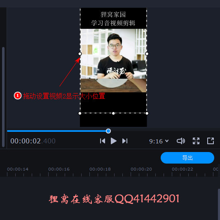Enter full screen preview mode
Image resolution: width=220 pixels, height=220 pixels.
(x=196, y=141)
